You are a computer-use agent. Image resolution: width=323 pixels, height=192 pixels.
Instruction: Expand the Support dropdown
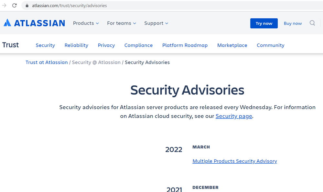coord(156,23)
